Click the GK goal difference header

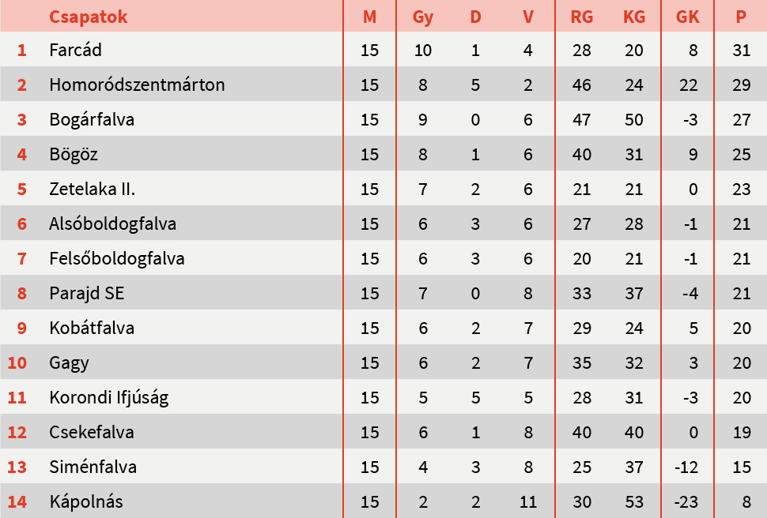point(688,17)
